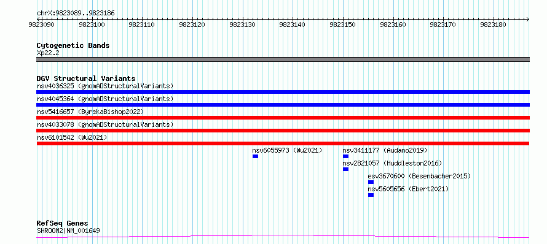Select the small blue nsv5605656 variant marker
547x244 pixels.
pyautogui.click(x=371, y=195)
